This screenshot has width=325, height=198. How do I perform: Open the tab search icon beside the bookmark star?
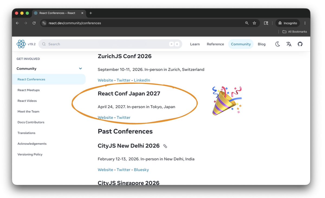(266, 23)
